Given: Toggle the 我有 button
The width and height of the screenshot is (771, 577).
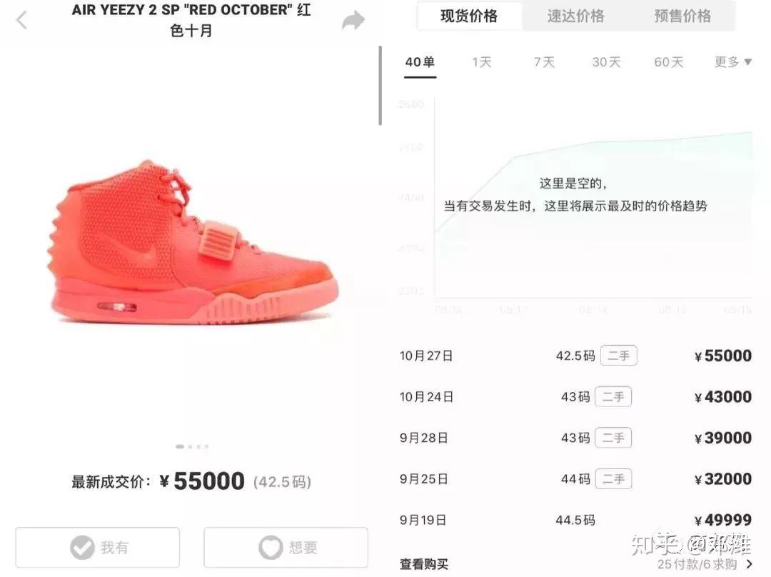Looking at the screenshot, I should click(x=97, y=548).
